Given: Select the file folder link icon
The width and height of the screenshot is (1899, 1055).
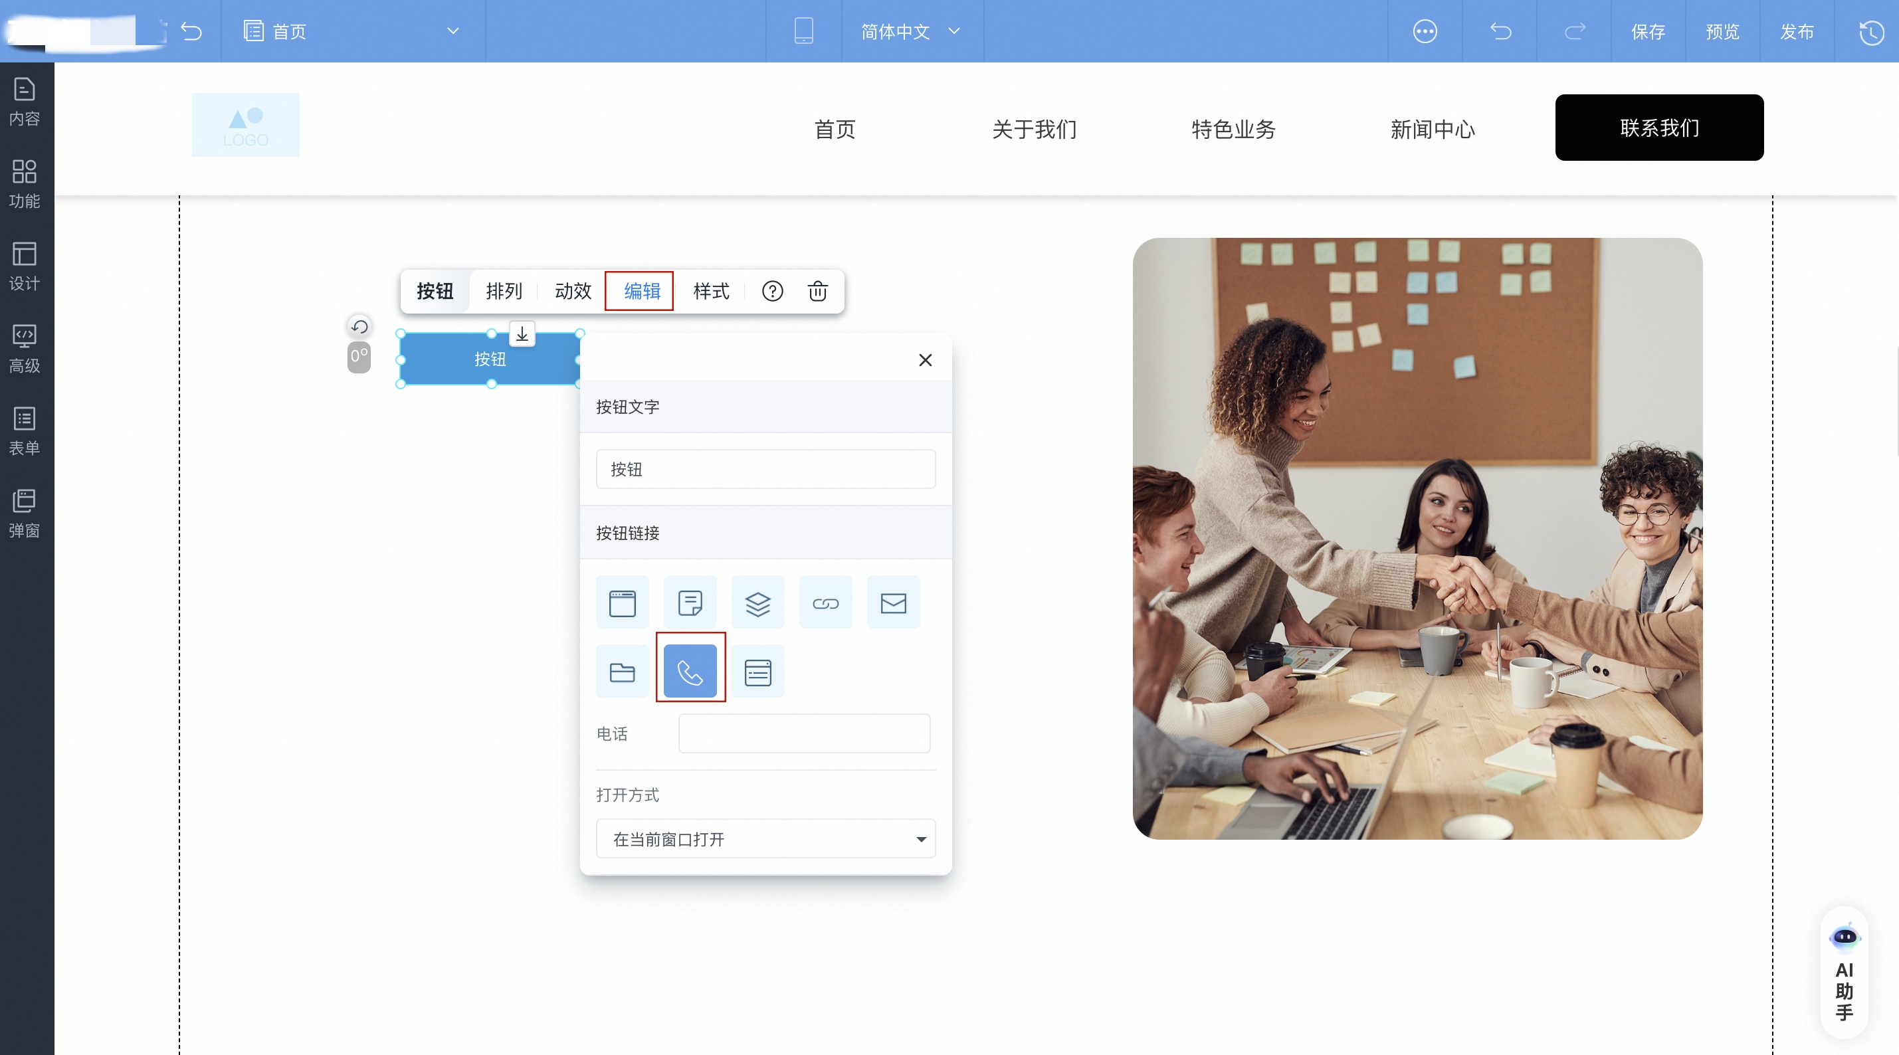Looking at the screenshot, I should [x=622, y=671].
